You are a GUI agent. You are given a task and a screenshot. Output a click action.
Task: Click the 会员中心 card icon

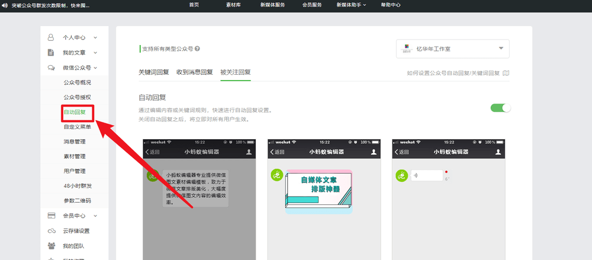pos(52,216)
